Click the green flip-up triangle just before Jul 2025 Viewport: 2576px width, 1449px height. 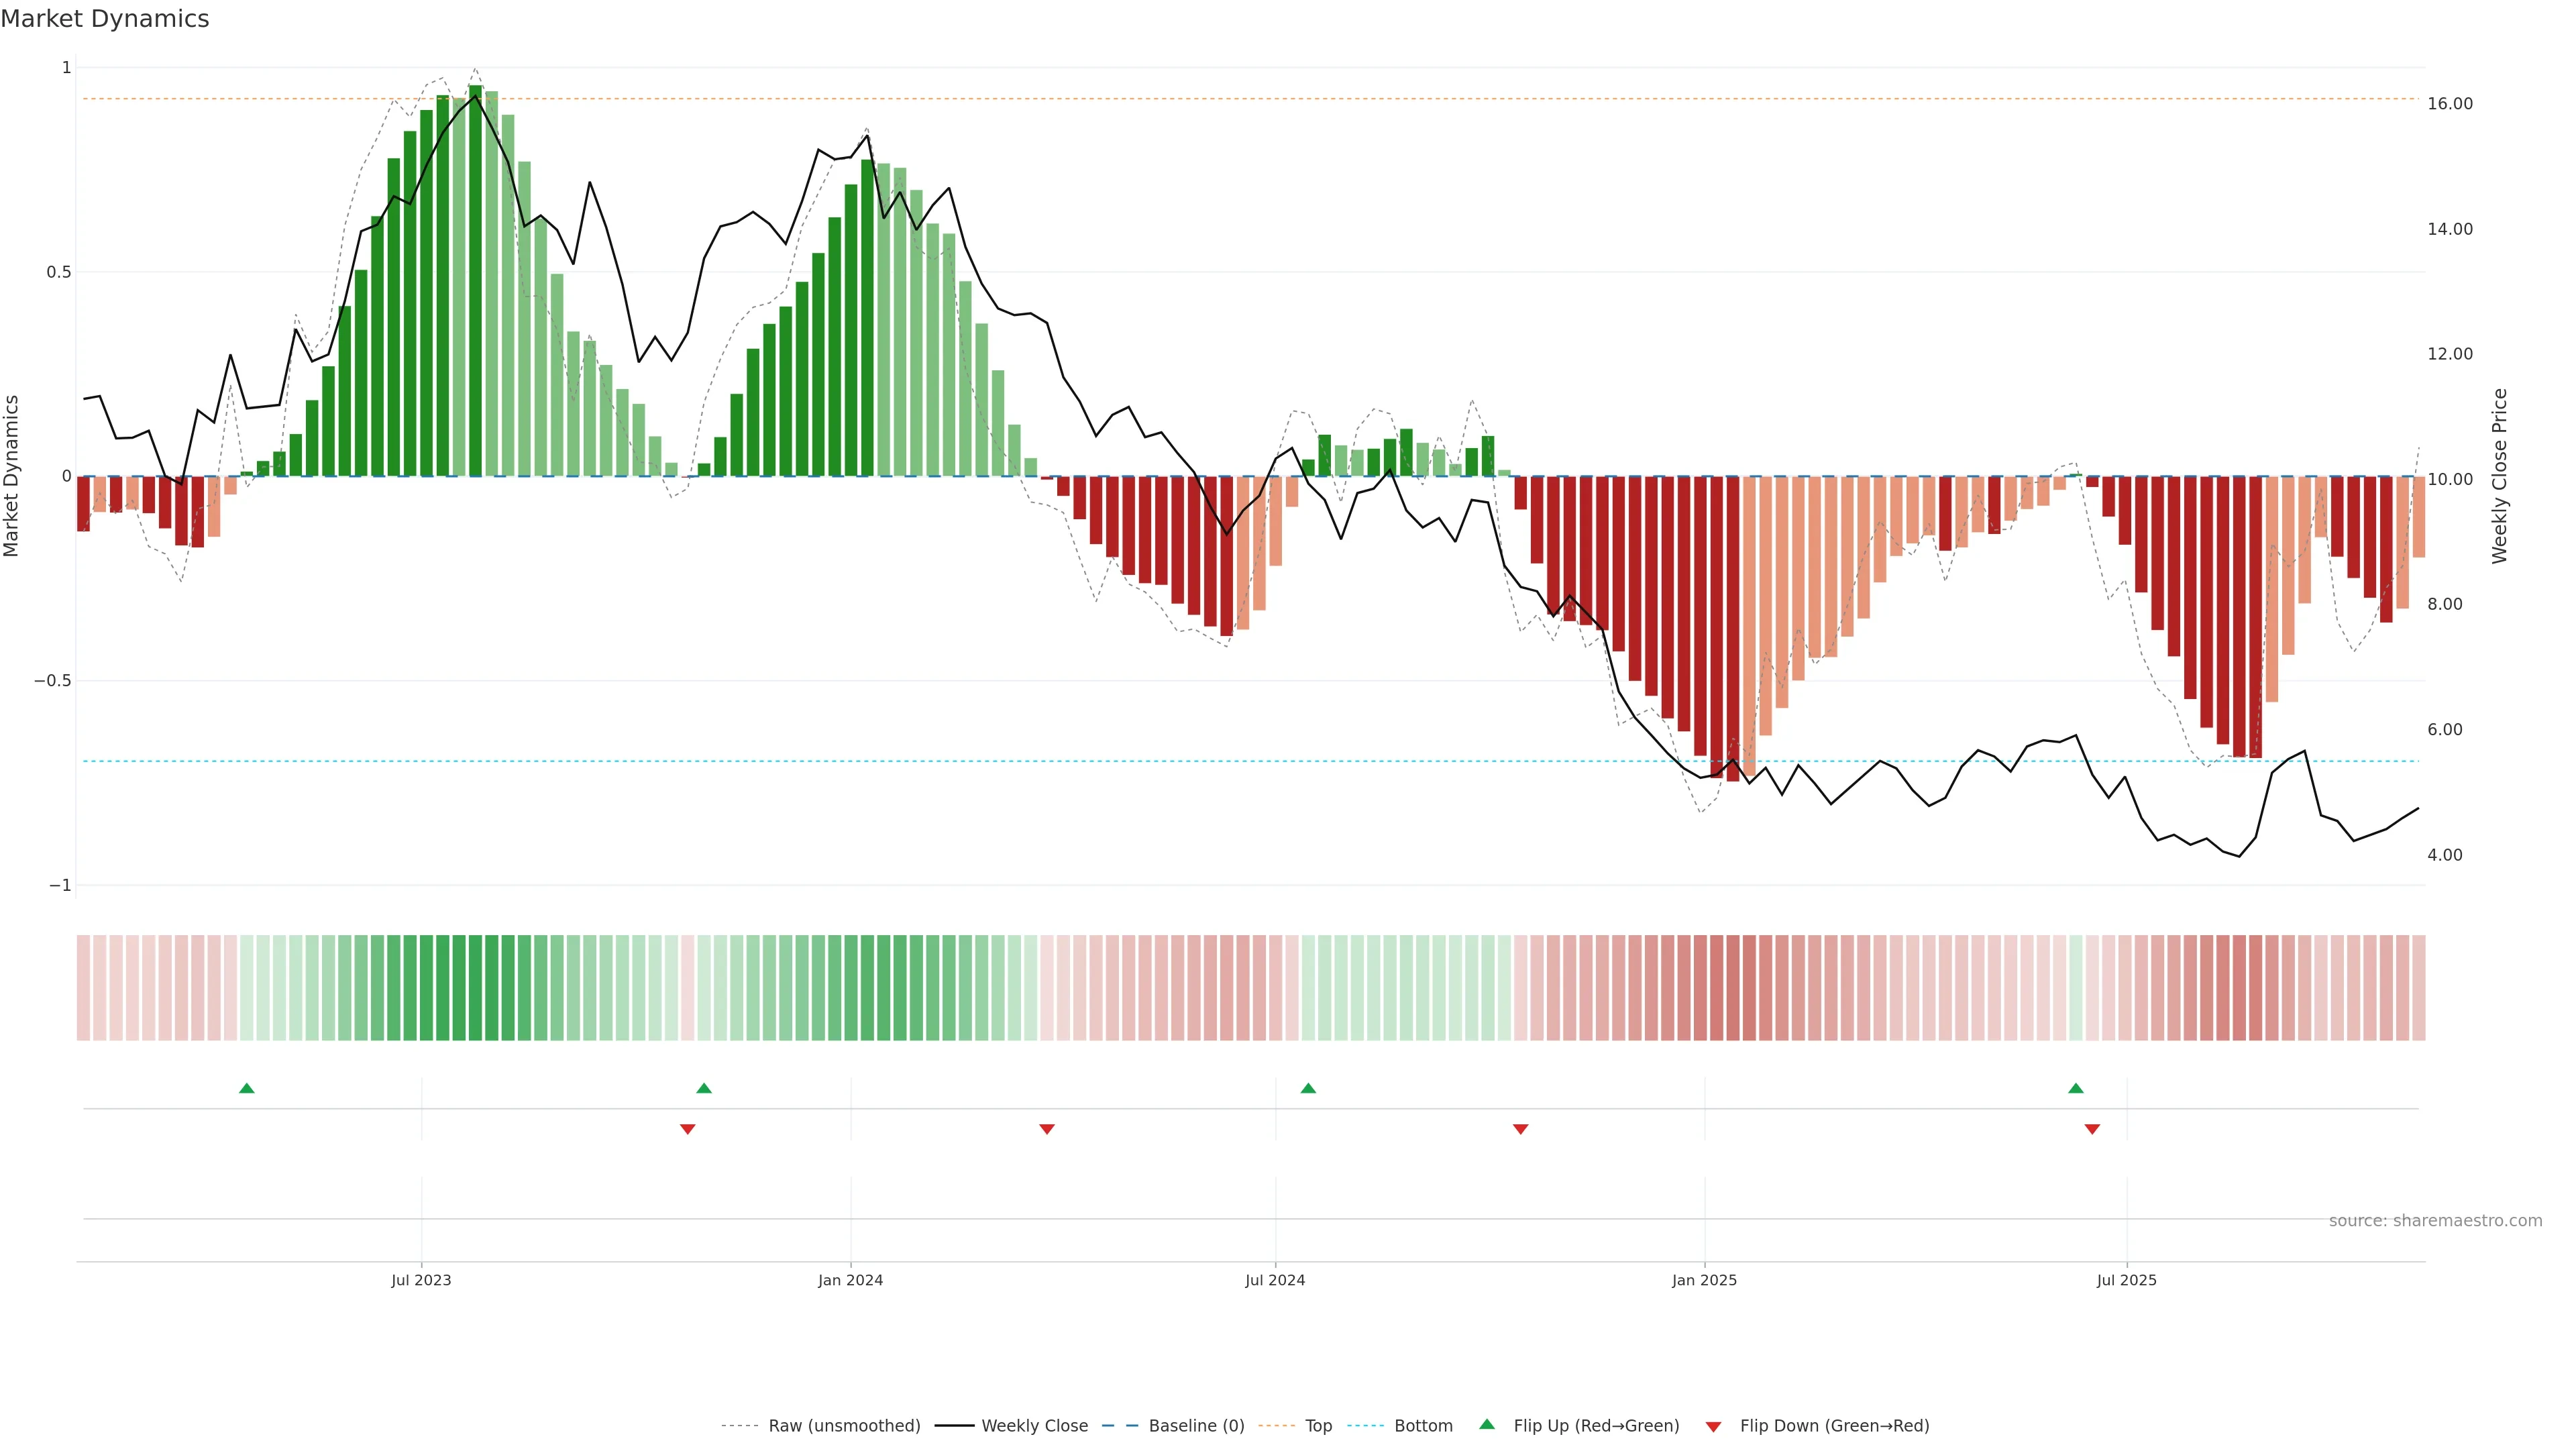pos(2076,1088)
